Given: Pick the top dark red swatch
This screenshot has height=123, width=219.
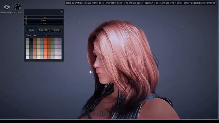Looking at the screenshot, I should click(35, 40).
